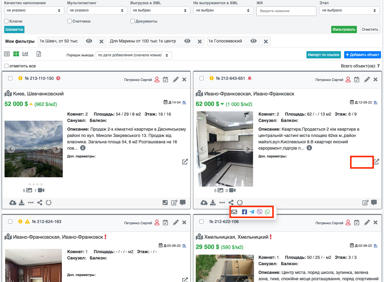The width and height of the screenshot is (384, 282).
Task: Tick the отметить все checkbox
Action: click(6, 66)
